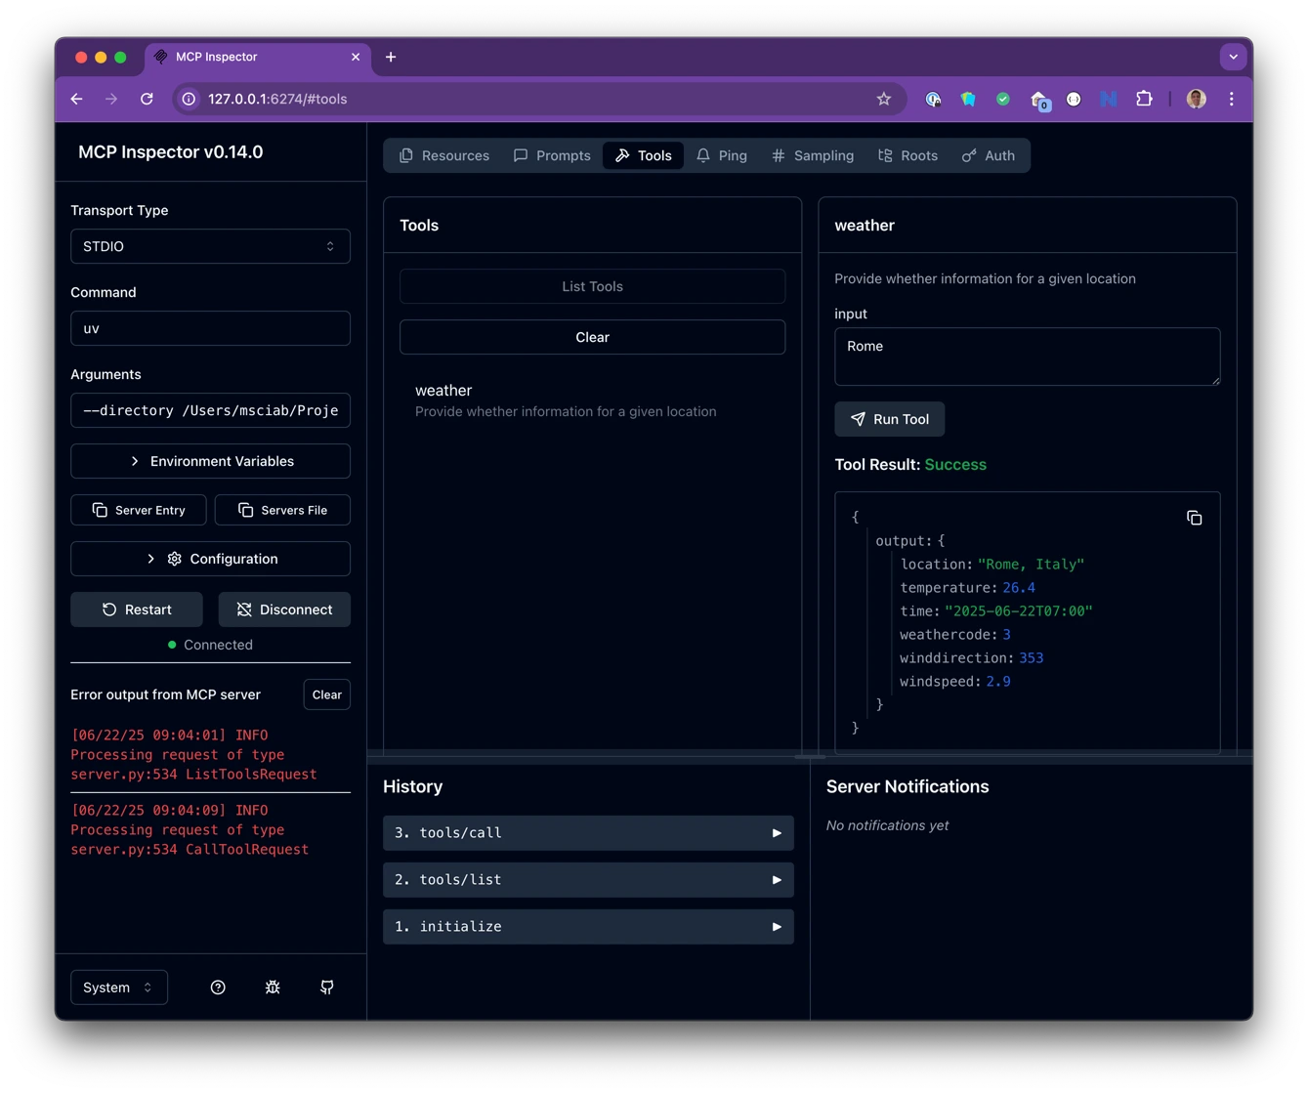This screenshot has height=1093, width=1308.
Task: Expand the Configuration section
Action: click(x=210, y=559)
